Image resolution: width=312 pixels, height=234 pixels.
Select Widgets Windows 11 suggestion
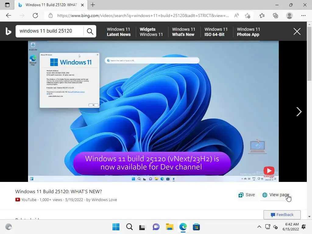[151, 32]
